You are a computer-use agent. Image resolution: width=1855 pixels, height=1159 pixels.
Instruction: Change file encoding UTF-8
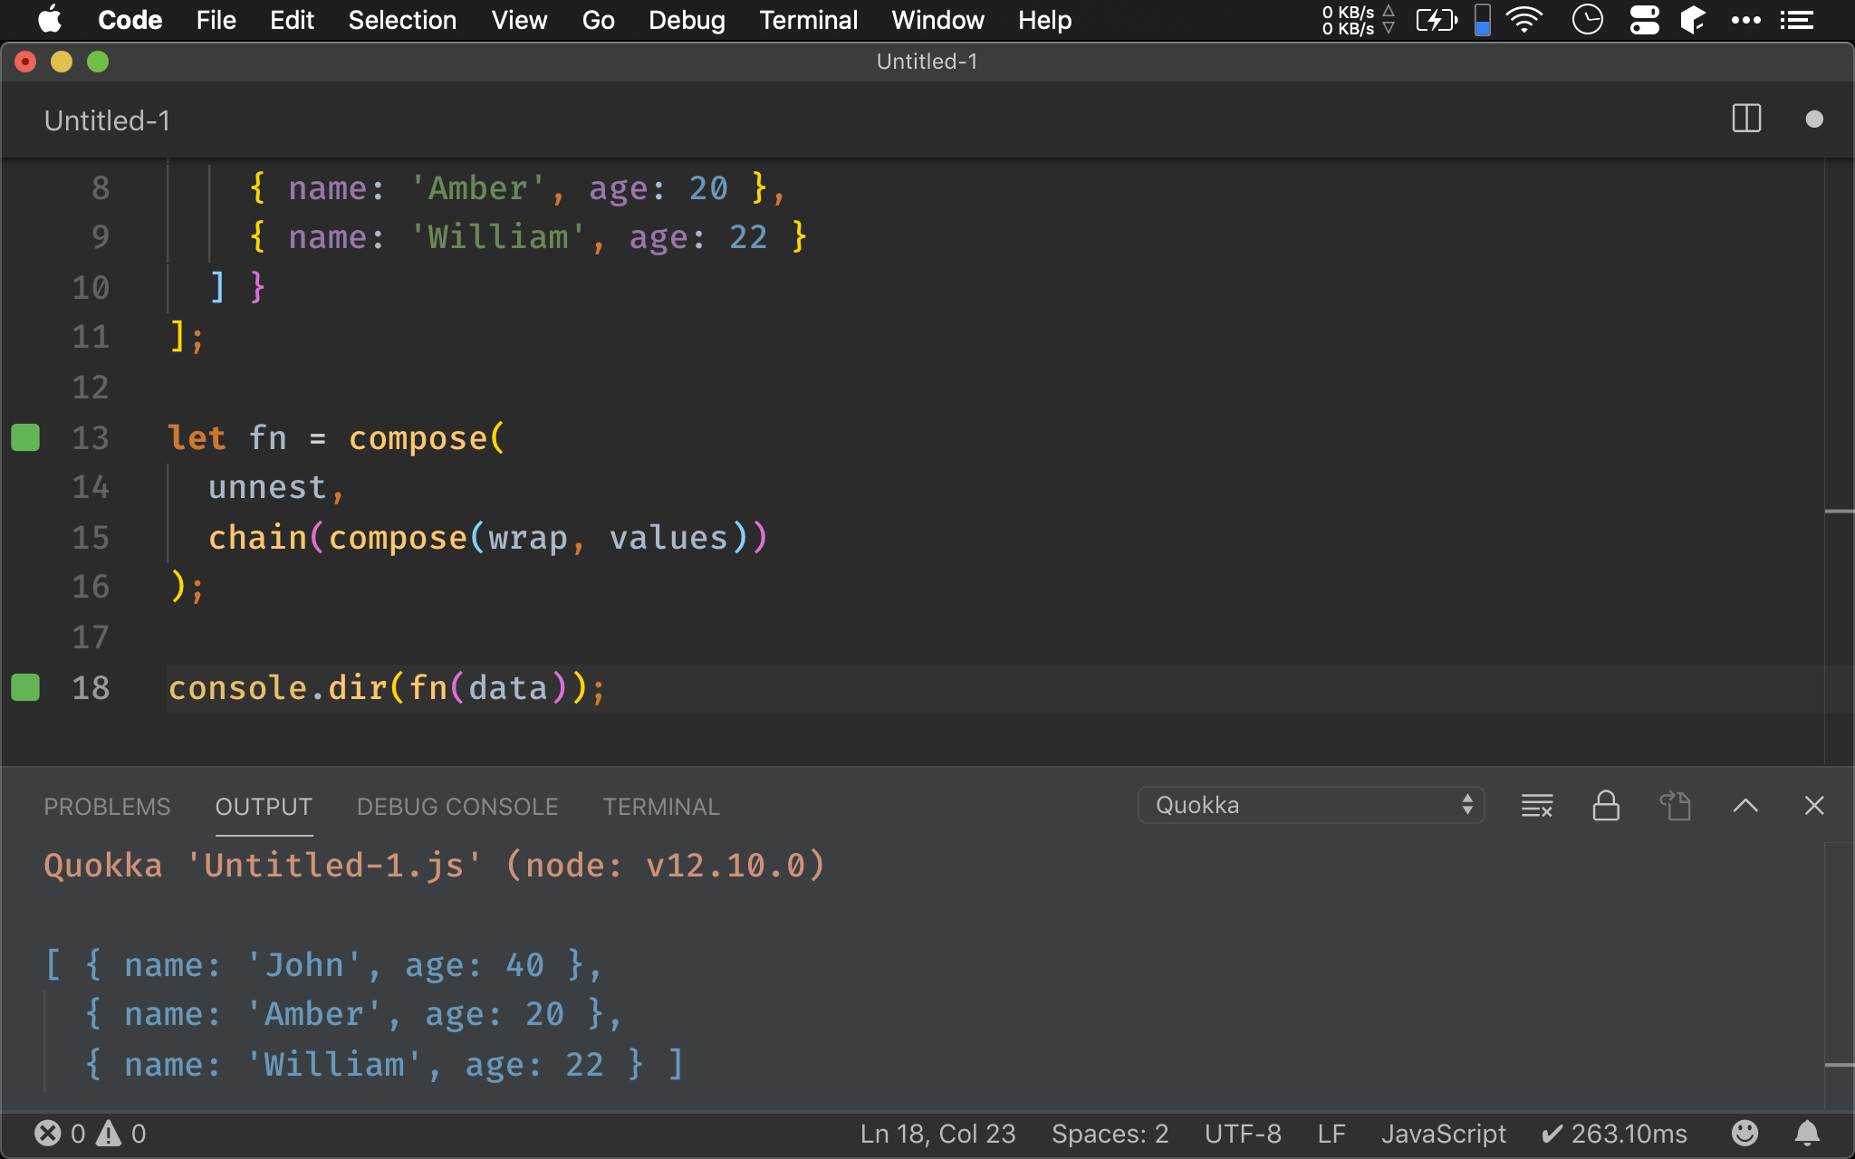(1243, 1134)
